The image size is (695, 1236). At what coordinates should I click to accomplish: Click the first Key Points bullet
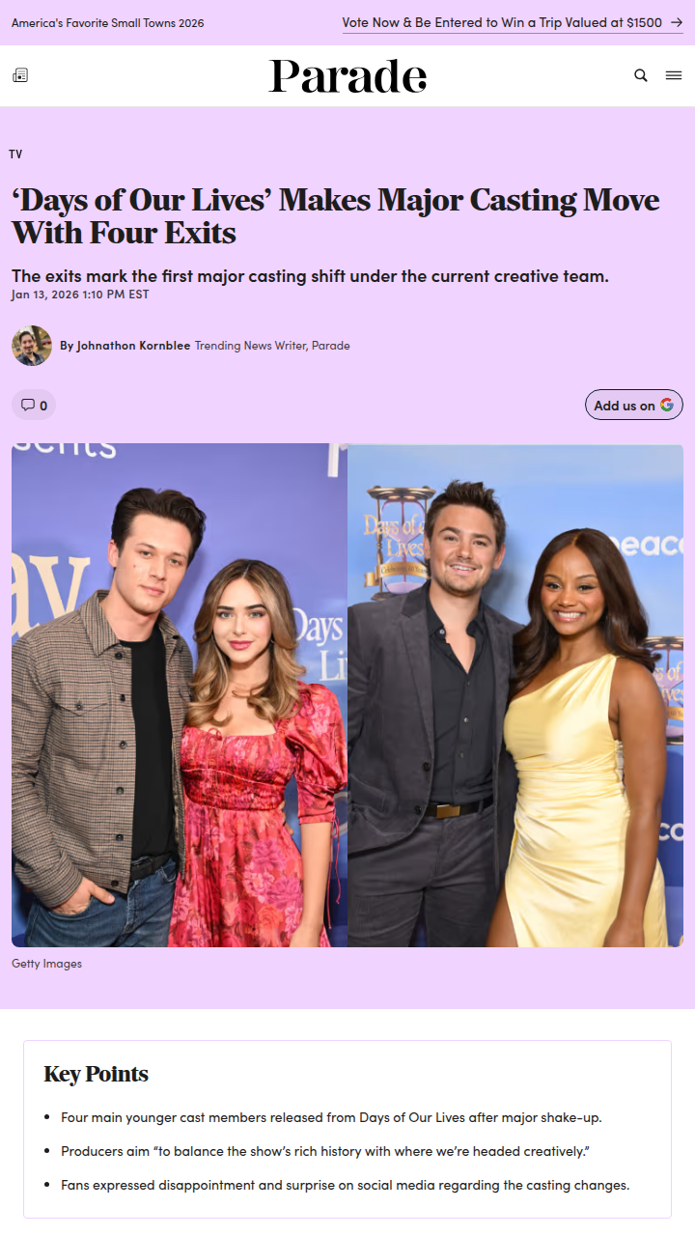click(x=331, y=1117)
